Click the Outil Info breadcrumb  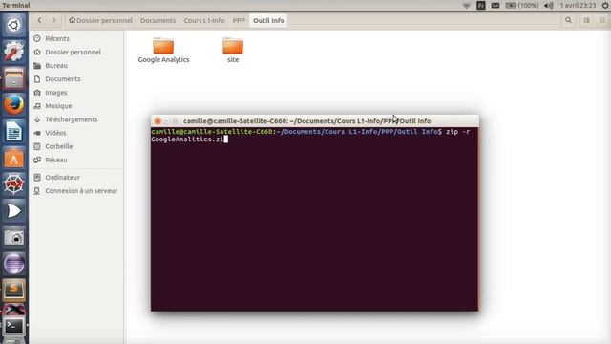pos(268,20)
